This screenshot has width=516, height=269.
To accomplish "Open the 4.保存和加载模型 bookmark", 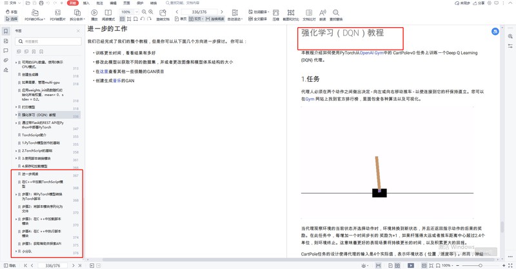I will pos(35,166).
